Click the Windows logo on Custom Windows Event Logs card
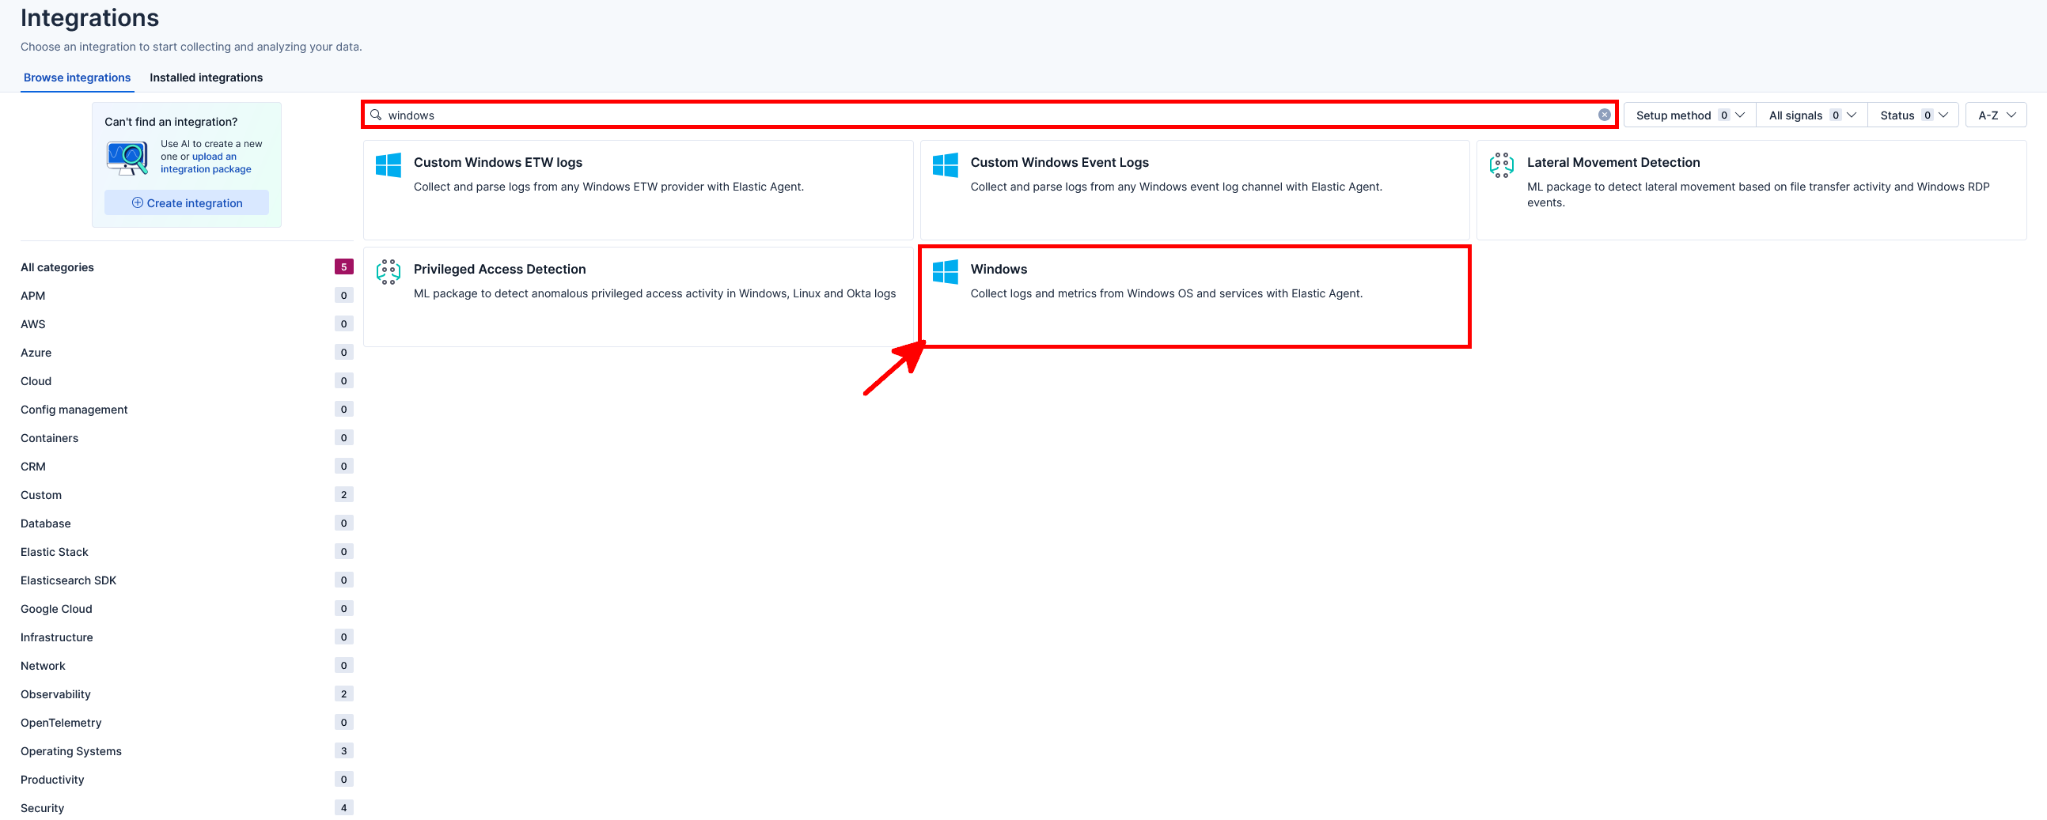 click(945, 165)
